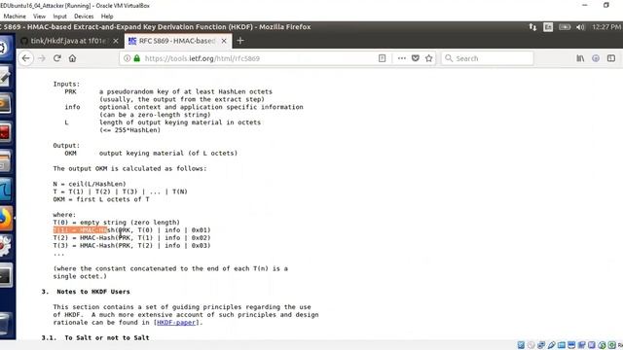
Task: Go back to the previous page
Action: click(26, 58)
